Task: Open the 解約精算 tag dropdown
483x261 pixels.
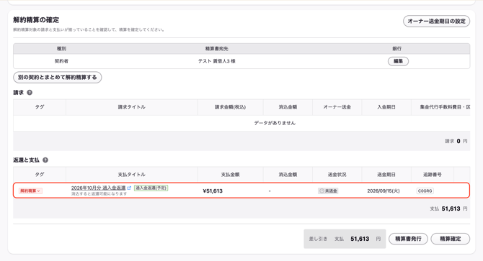Action: pos(30,191)
